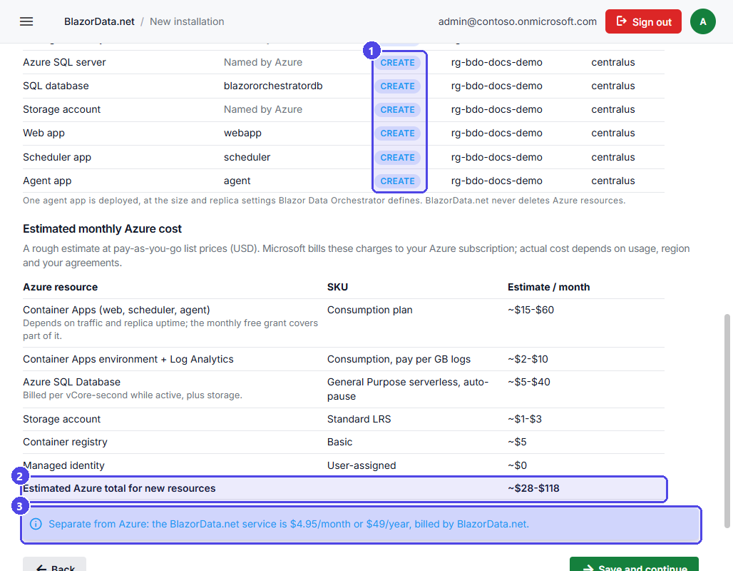733x571 pixels.
Task: Open the BlazorData.net breadcrumb link
Action: pyautogui.click(x=99, y=21)
